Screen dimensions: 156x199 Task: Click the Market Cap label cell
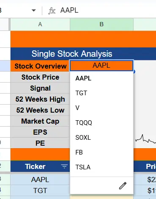[40, 121]
